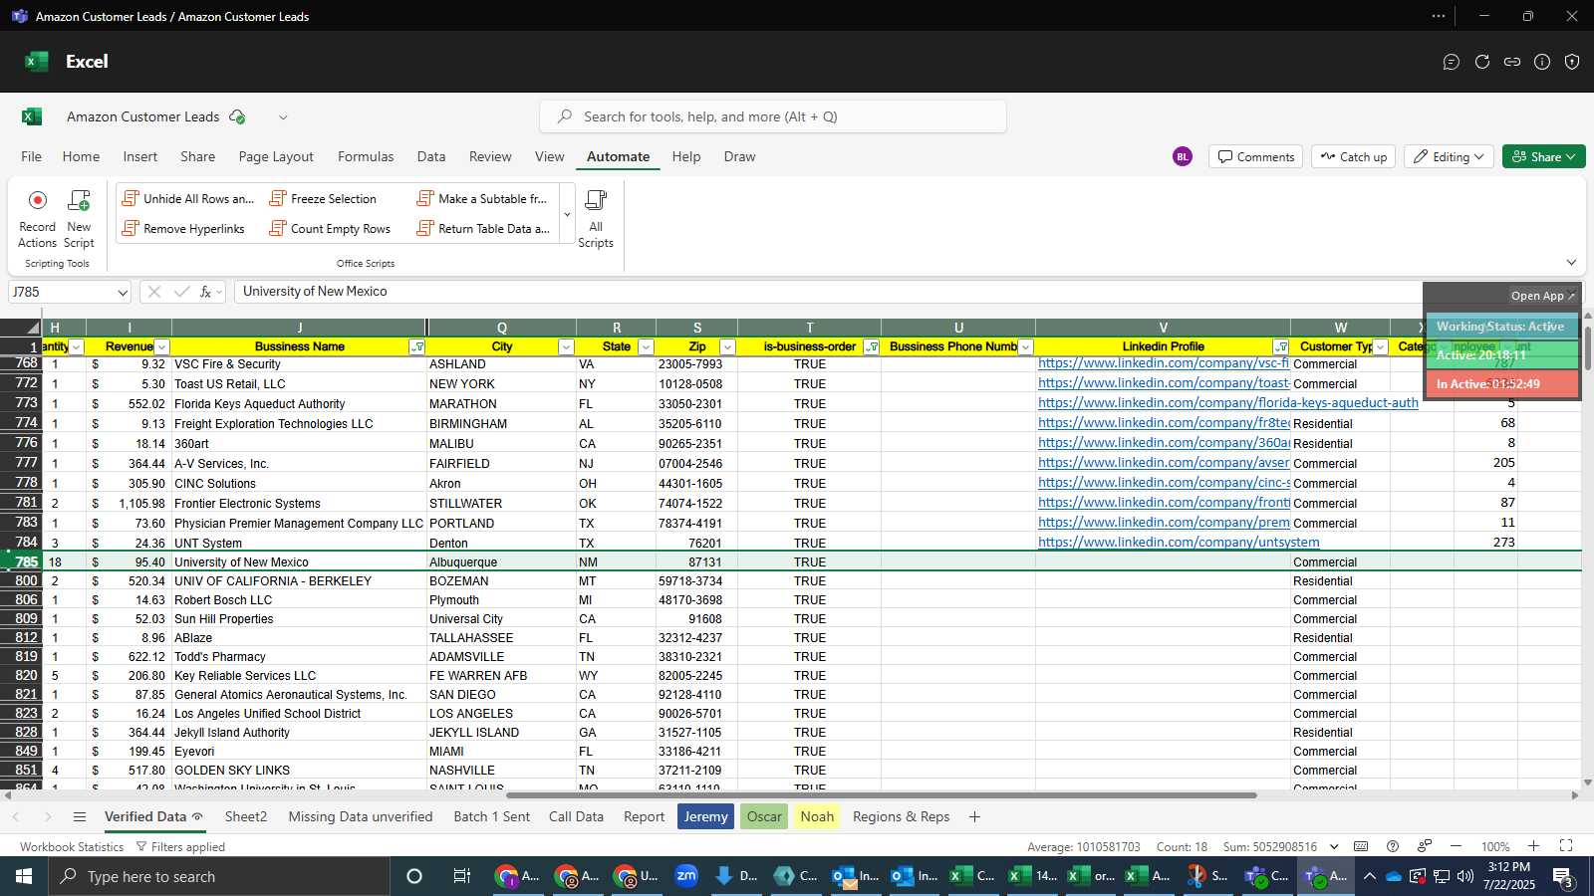Click the formula bar text

point(315,292)
